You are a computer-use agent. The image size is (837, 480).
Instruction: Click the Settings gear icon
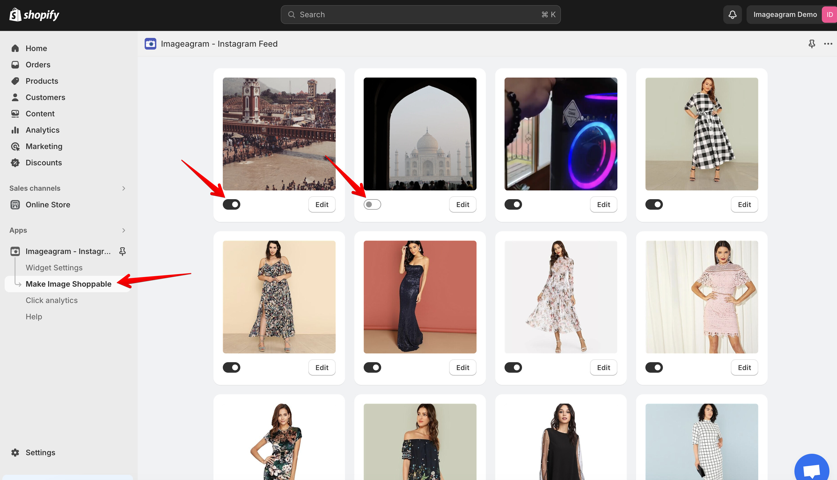click(x=15, y=452)
